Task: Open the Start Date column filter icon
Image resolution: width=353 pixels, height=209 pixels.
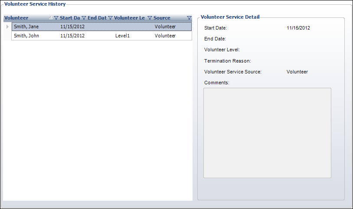Action: (84, 18)
